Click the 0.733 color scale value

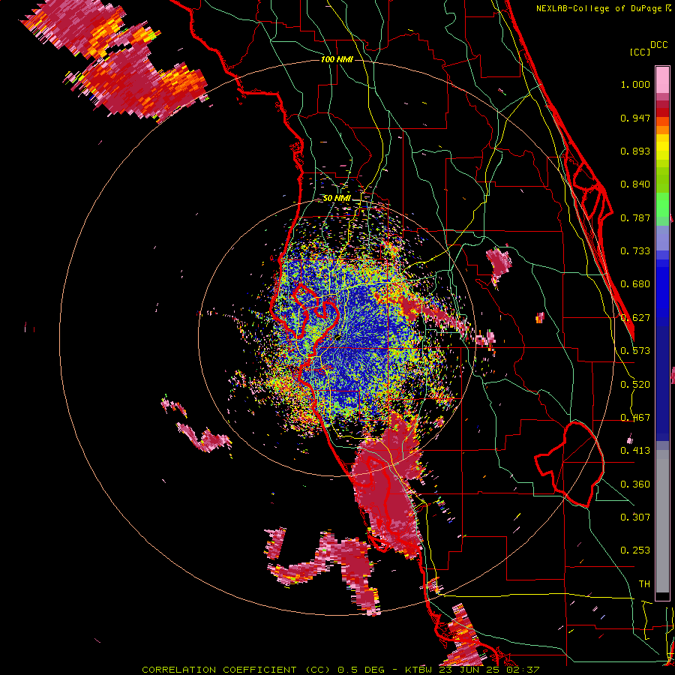tap(635, 251)
